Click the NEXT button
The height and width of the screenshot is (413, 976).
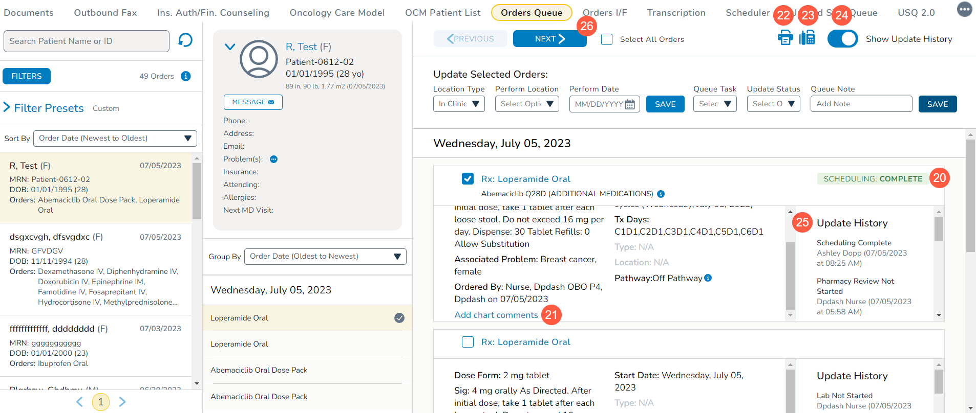pos(549,39)
